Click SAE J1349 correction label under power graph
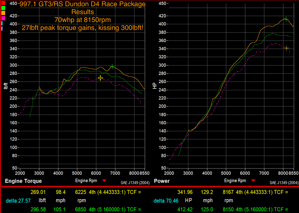299x213 pixels. tap(284, 183)
